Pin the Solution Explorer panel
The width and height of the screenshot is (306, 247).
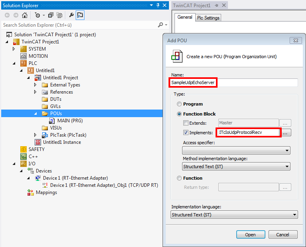(158, 5)
